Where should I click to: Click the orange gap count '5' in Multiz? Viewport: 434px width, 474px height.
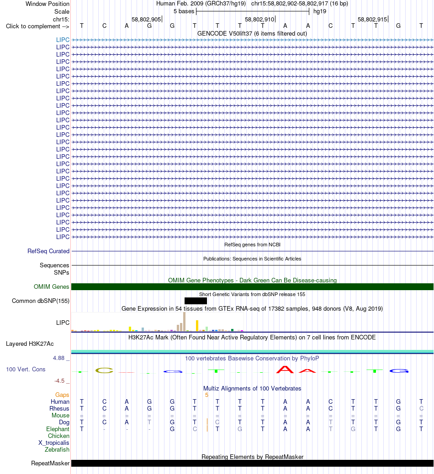coord(206,395)
